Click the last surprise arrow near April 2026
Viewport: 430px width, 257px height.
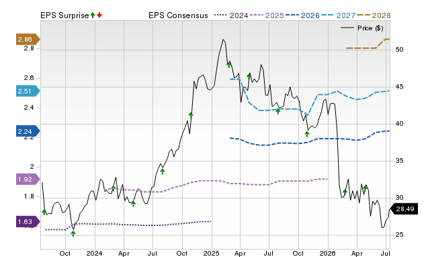(x=365, y=188)
